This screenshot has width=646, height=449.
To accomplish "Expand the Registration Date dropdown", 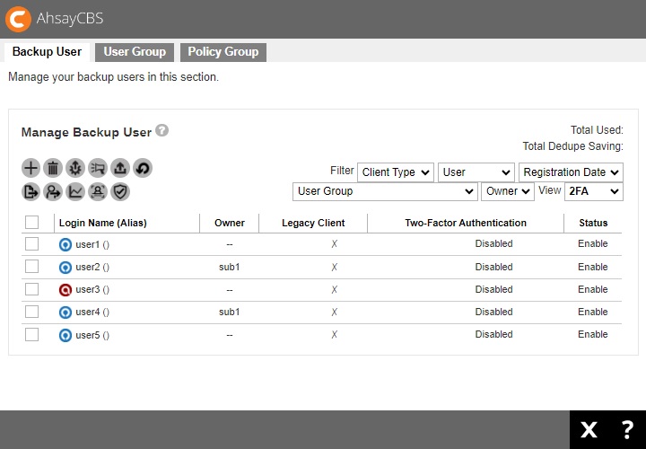I will tap(571, 172).
